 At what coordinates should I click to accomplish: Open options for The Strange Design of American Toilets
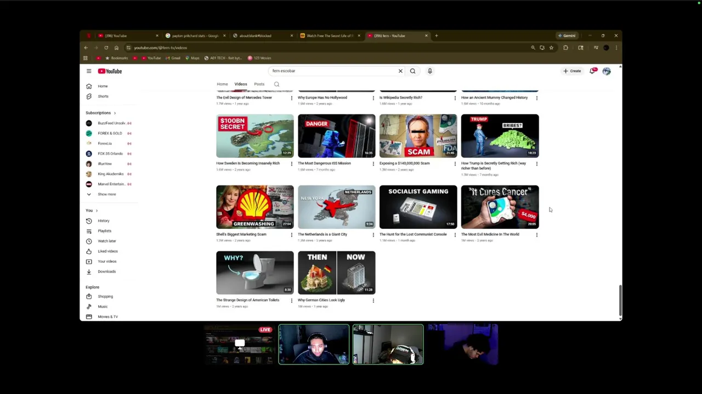click(291, 300)
